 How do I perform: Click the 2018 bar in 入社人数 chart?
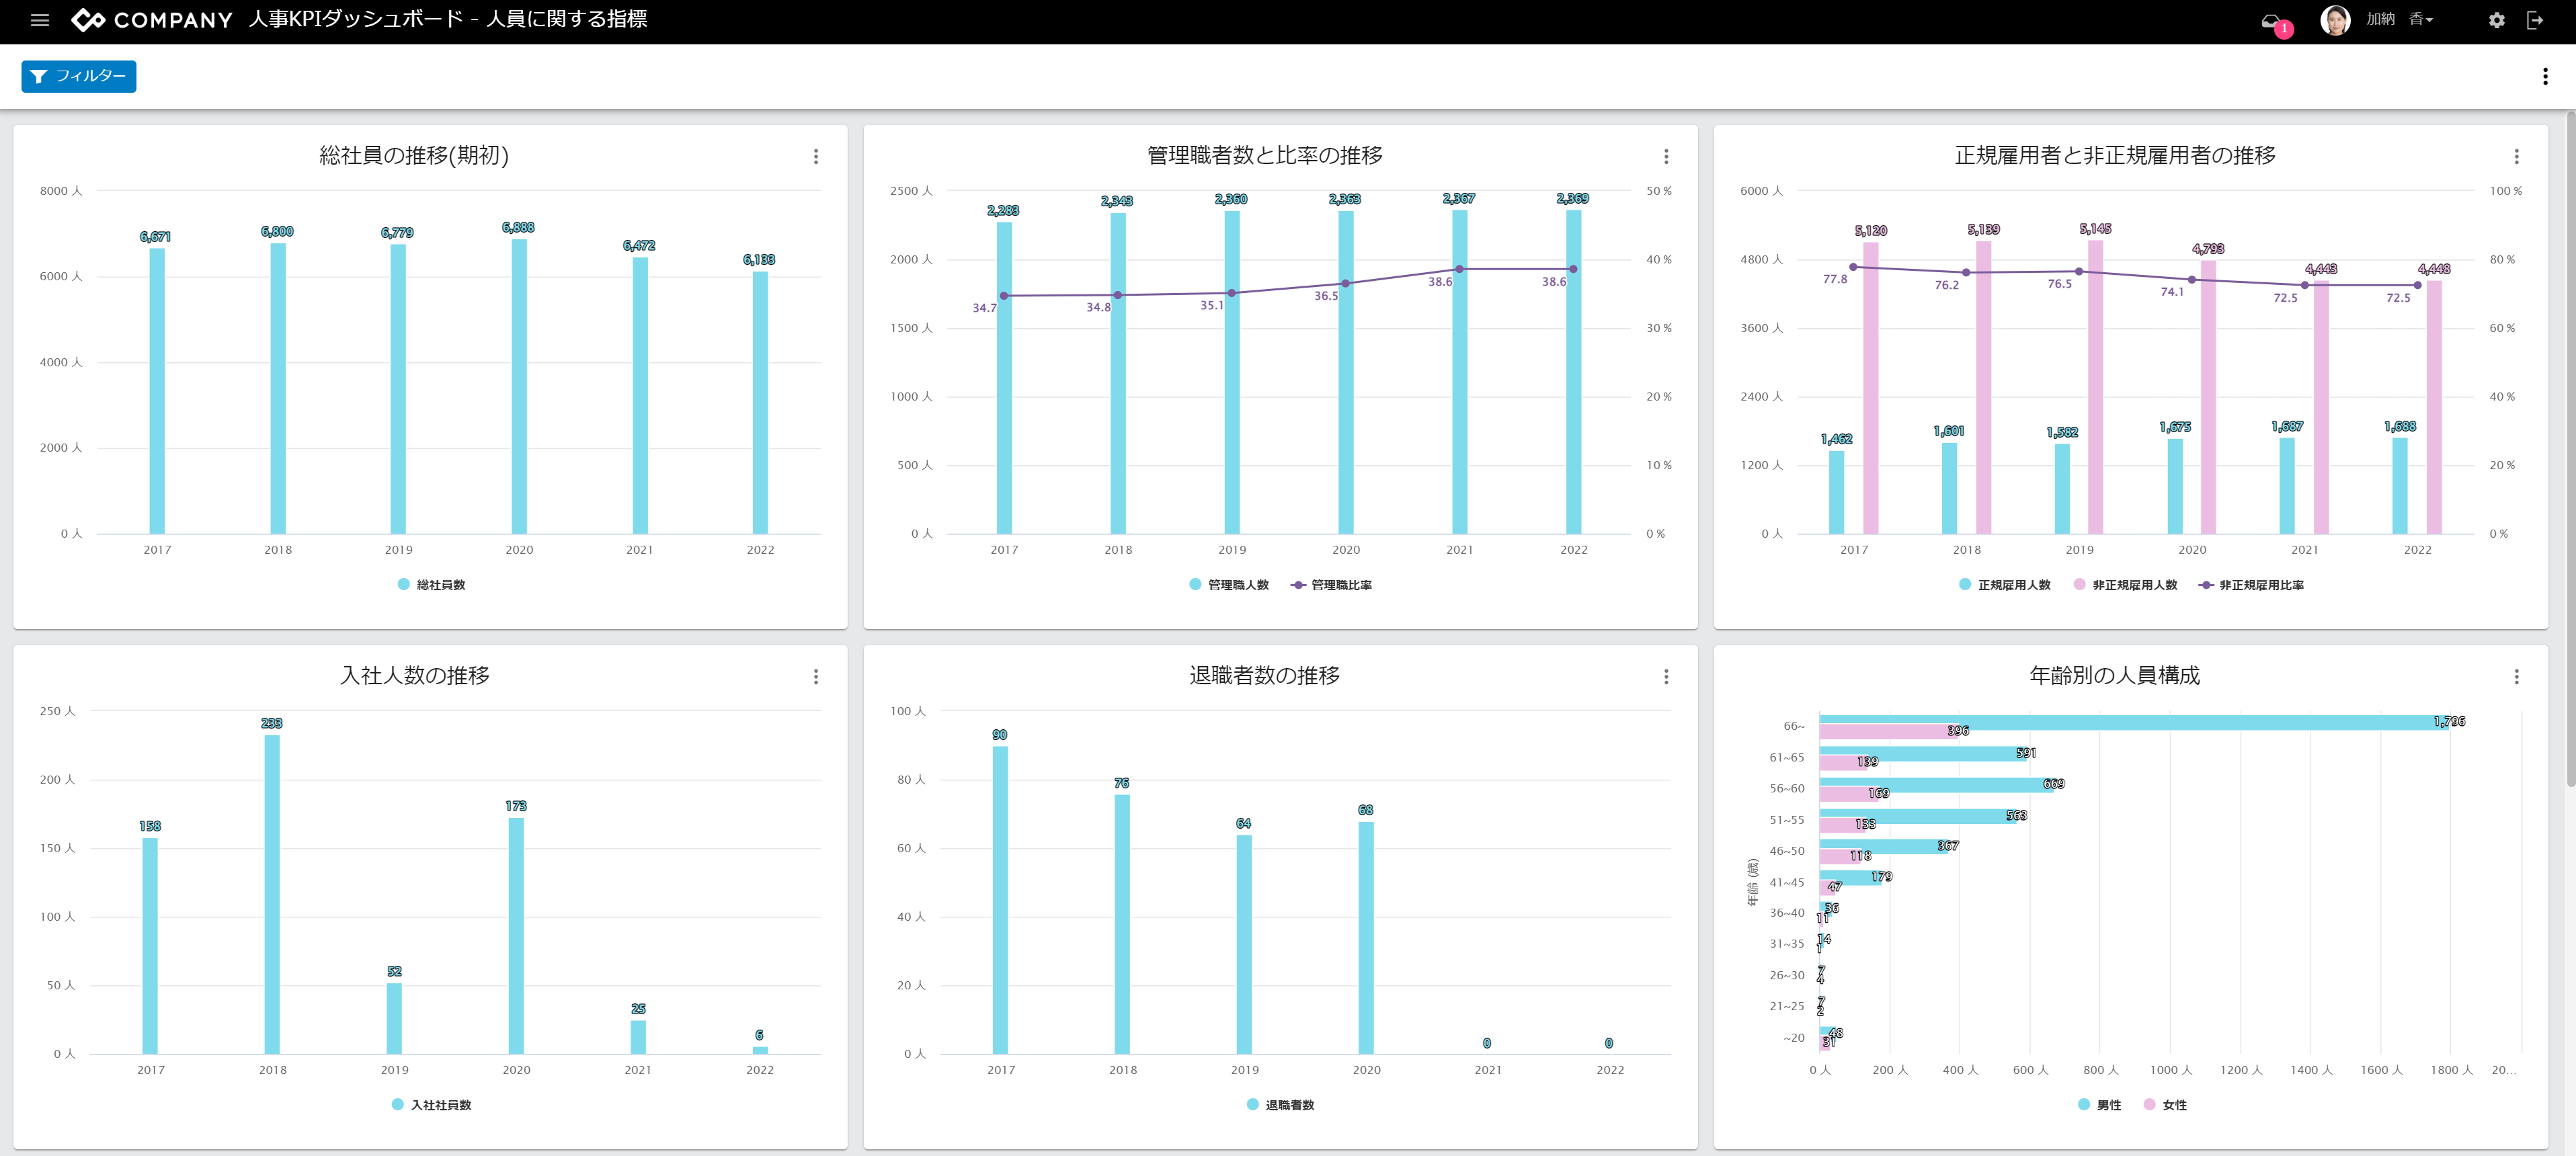point(272,895)
